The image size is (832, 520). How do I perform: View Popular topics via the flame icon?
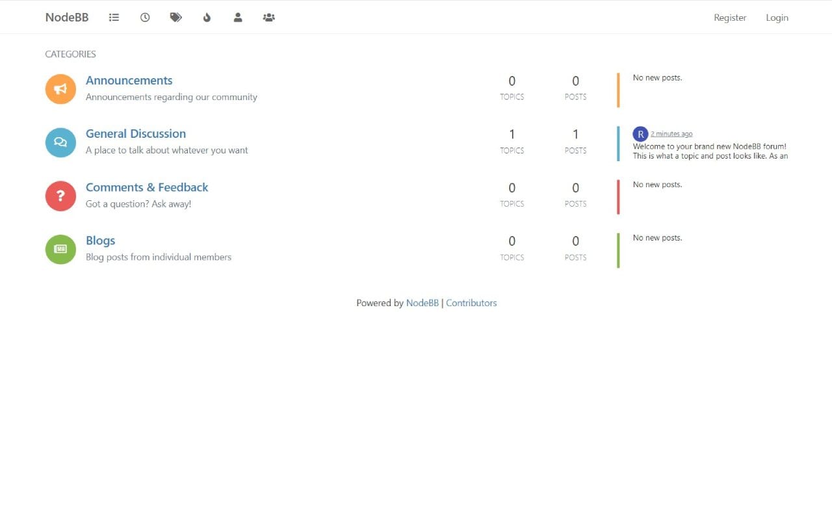point(207,18)
